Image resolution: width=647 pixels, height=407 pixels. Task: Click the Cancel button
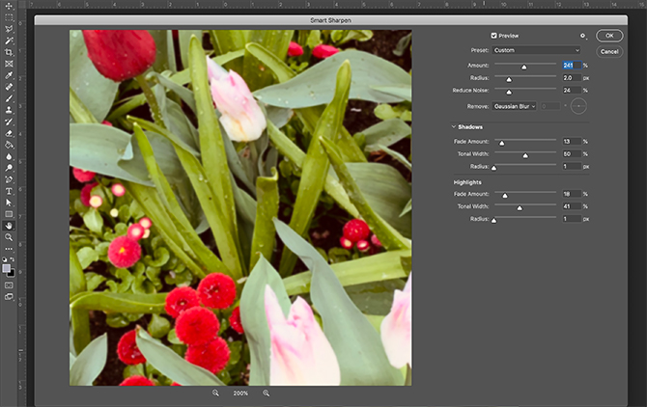click(609, 51)
